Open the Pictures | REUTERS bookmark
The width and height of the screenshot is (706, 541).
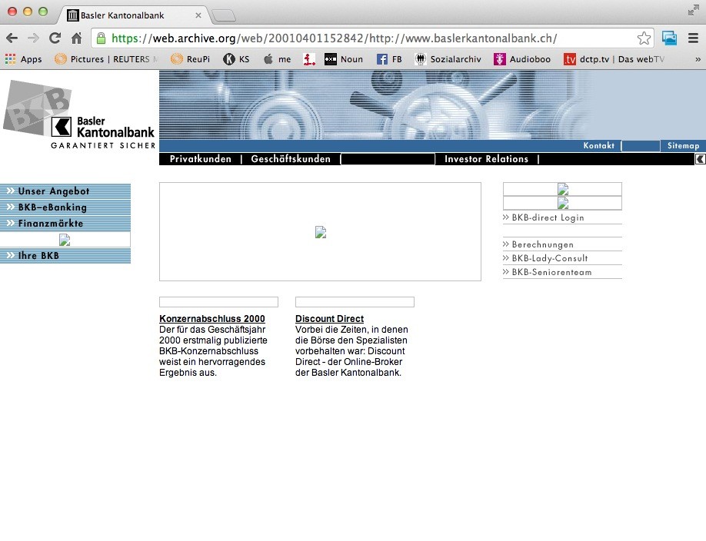pos(106,59)
